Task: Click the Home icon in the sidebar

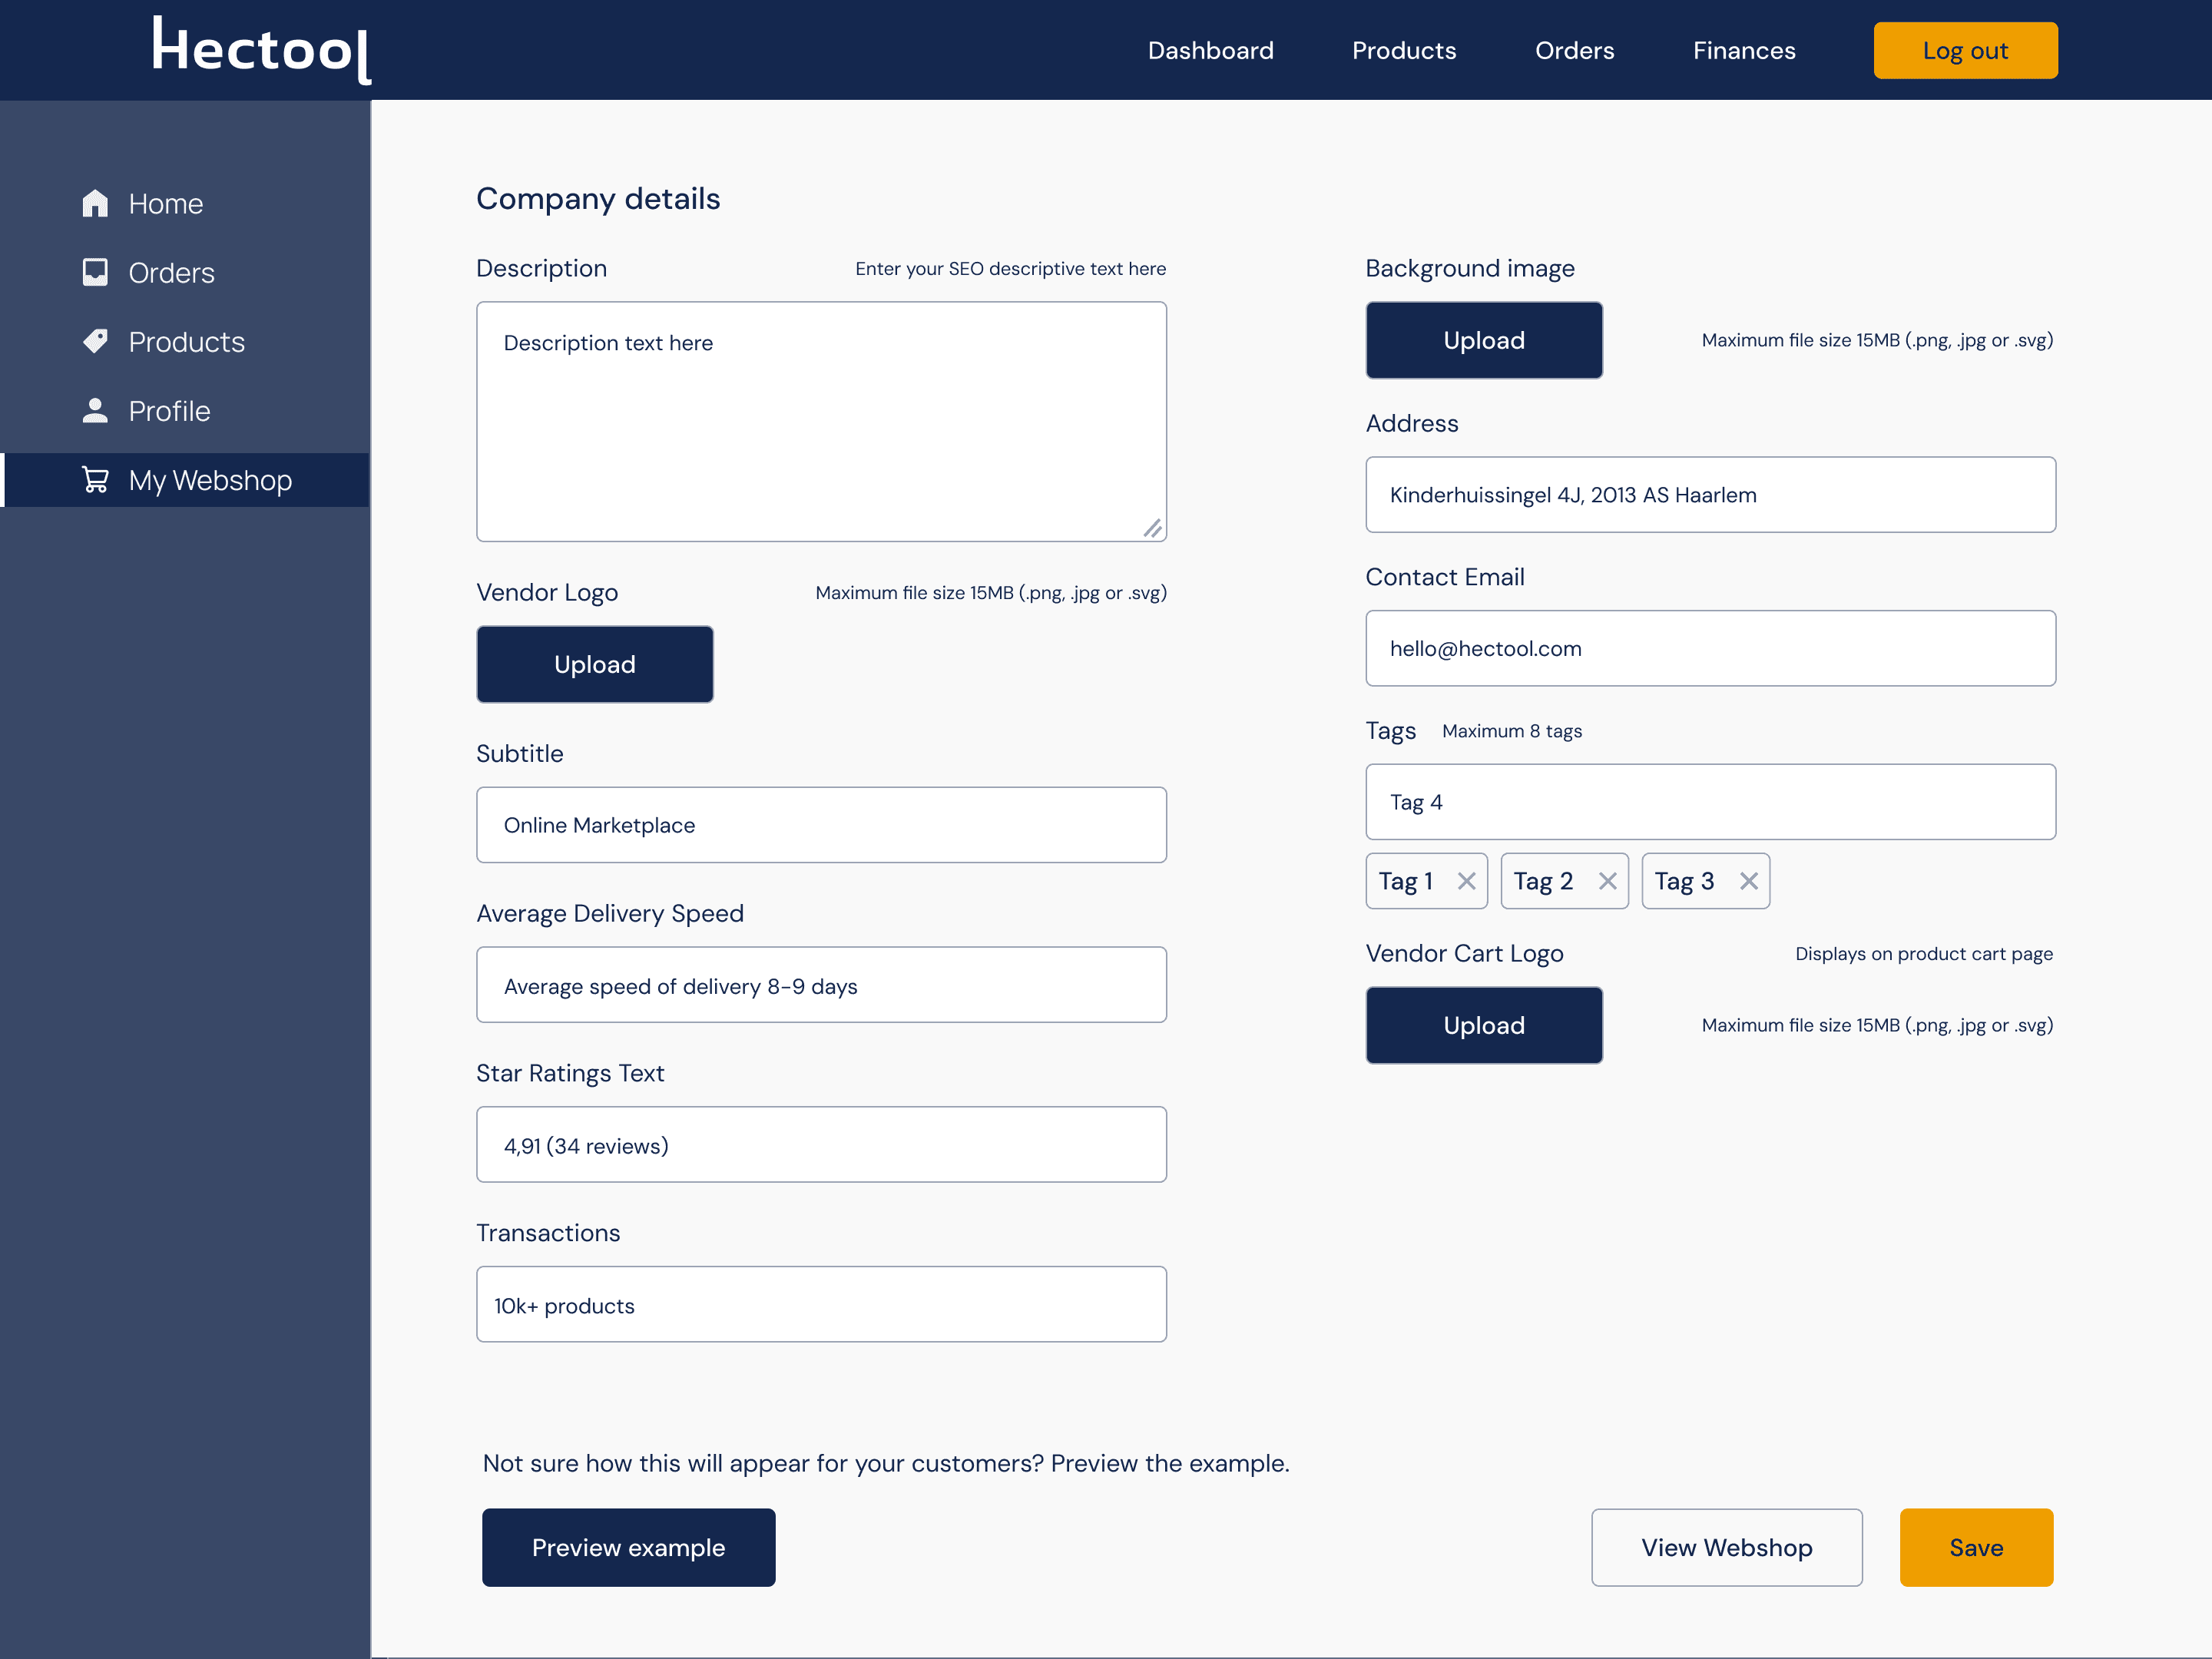Action: pos(95,203)
